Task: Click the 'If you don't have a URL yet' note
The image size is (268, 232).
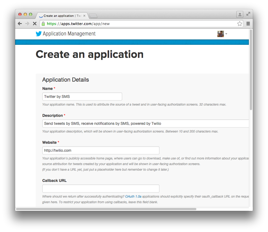Action: coord(105,170)
